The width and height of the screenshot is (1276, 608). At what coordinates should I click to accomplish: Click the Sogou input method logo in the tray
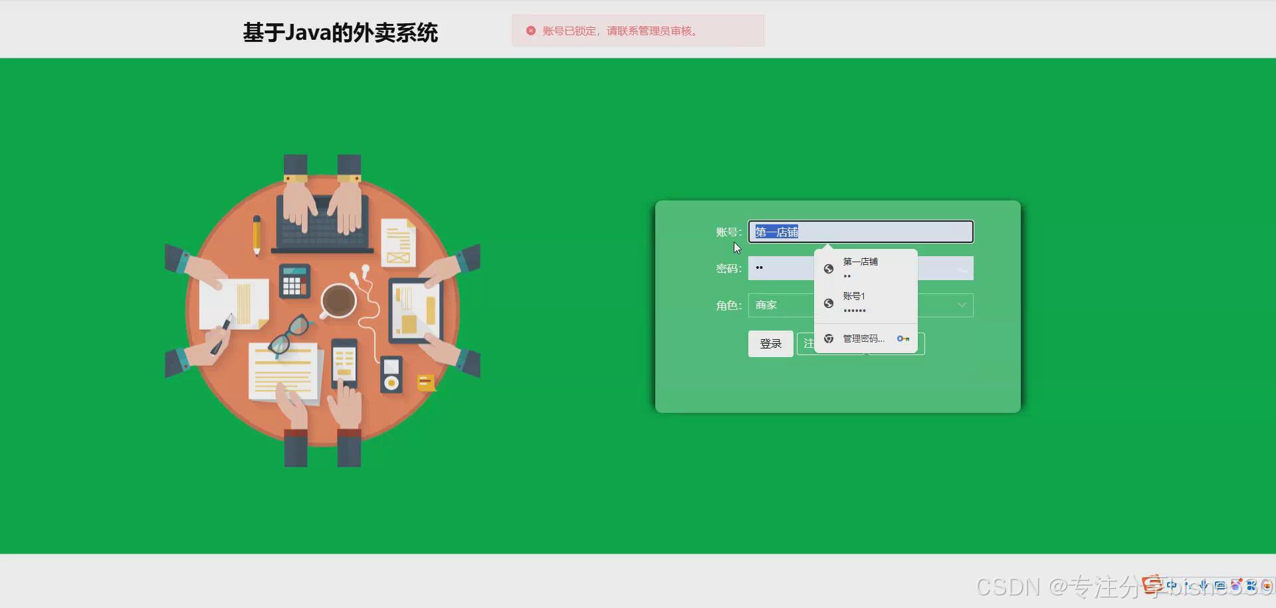[x=1152, y=585]
